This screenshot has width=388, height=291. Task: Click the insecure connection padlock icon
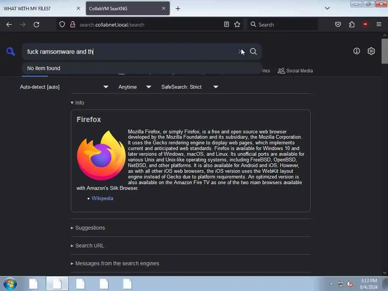(x=73, y=25)
